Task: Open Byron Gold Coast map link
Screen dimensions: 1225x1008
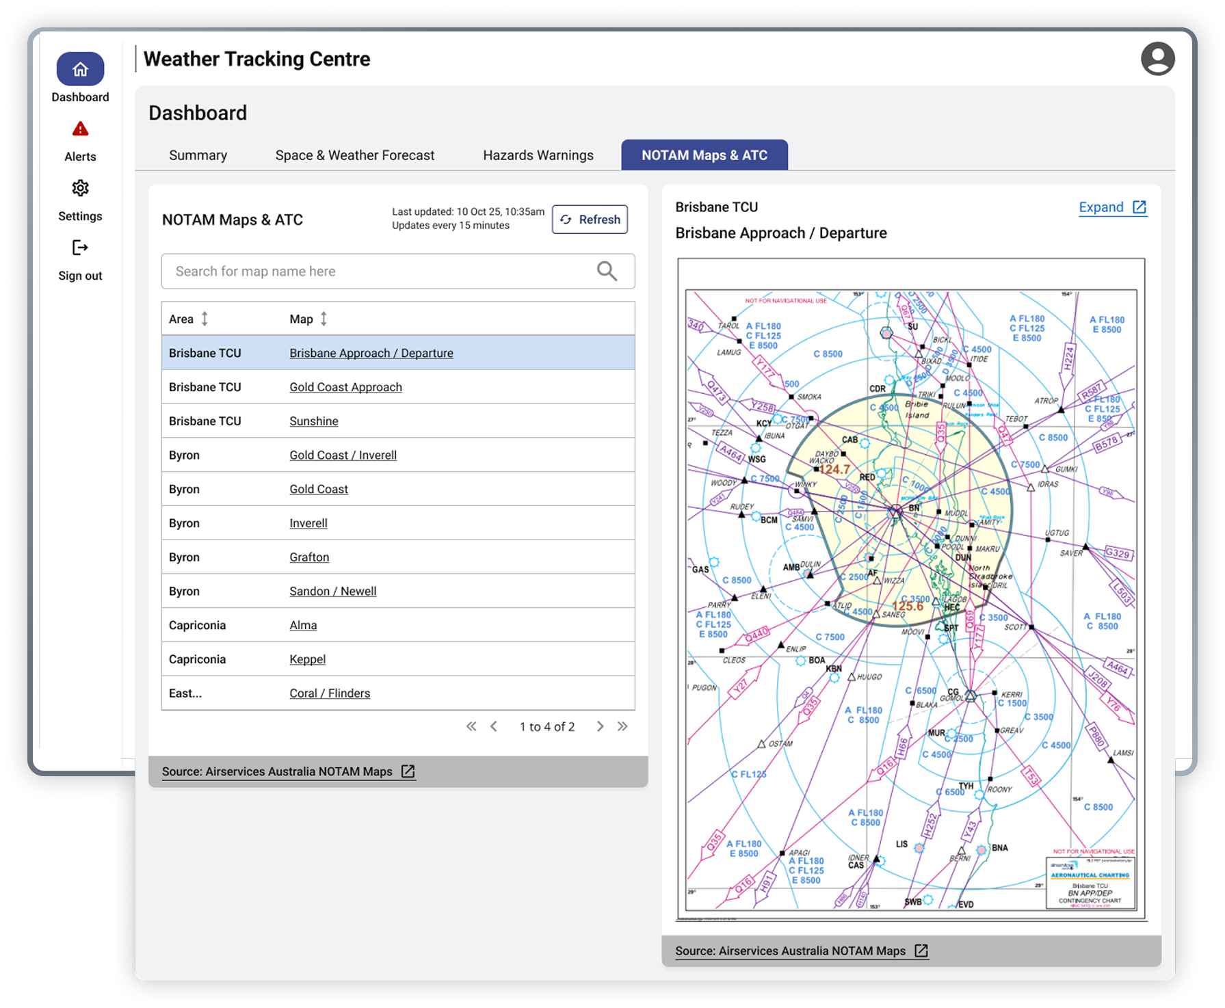Action: coord(318,489)
